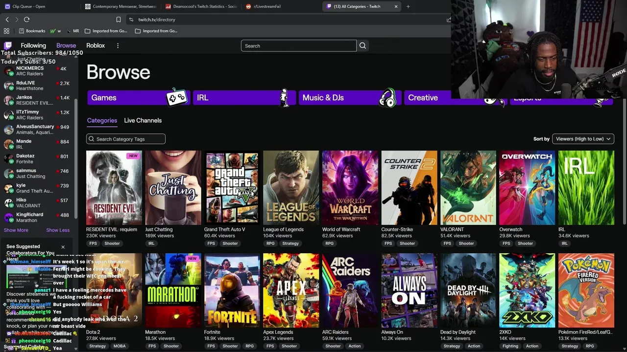Click the Strategy tag under League of Legends
The image size is (627, 352).
[290, 243]
